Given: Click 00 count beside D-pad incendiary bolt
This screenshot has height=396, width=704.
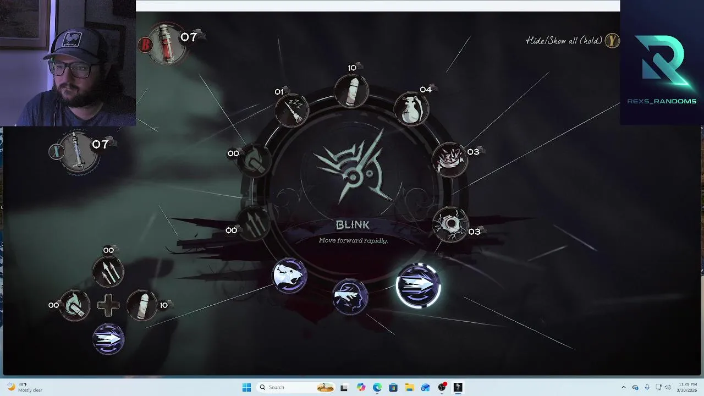Looking at the screenshot, I should pos(53,305).
